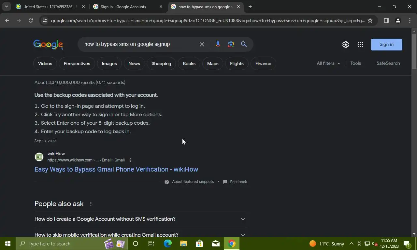Open the Chrome side panel

pyautogui.click(x=386, y=21)
